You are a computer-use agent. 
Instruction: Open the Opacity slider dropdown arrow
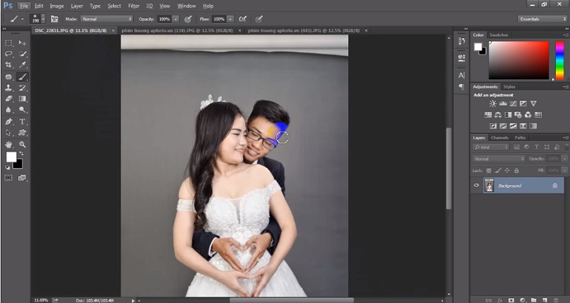[176, 19]
